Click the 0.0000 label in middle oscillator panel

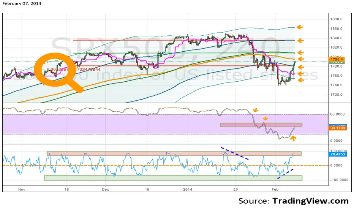pos(337,141)
